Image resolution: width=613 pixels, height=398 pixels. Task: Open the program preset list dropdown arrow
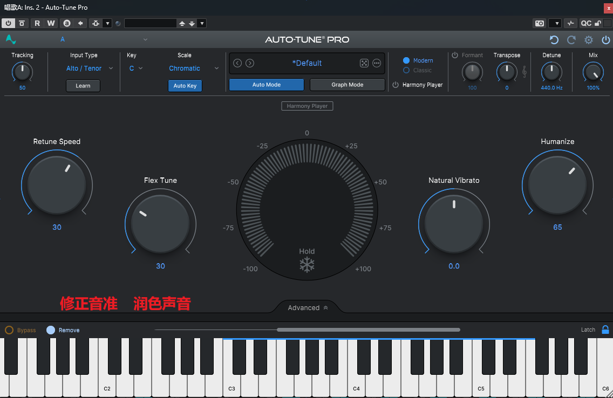click(202, 23)
